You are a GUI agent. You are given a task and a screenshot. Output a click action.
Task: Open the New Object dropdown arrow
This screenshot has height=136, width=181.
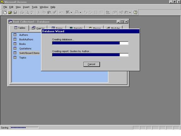pyautogui.click(x=130, y=13)
